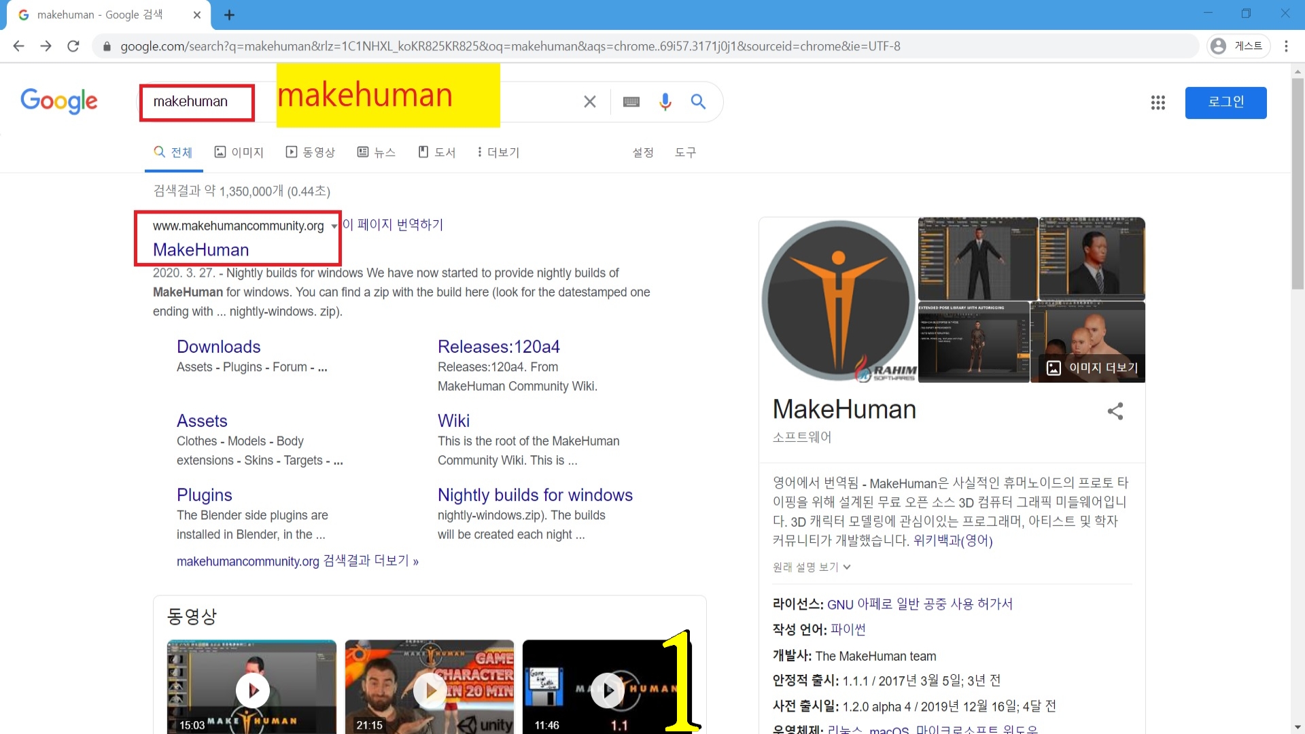Open 설정 search settings
The height and width of the screenshot is (734, 1305).
tap(643, 152)
